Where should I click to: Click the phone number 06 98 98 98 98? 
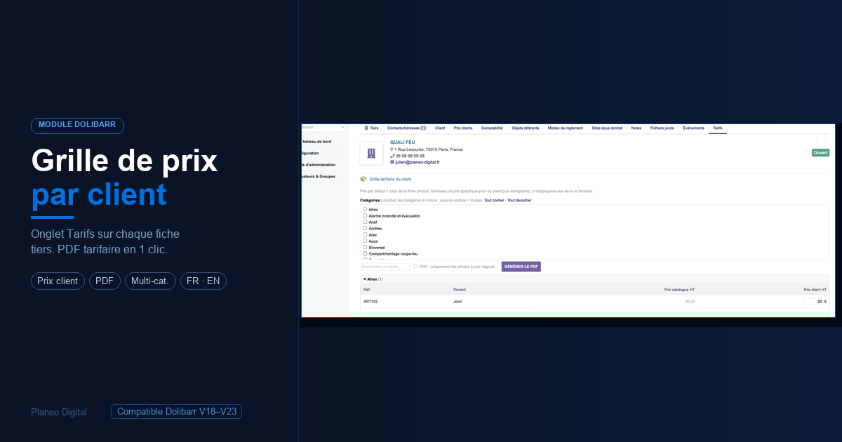[410, 156]
